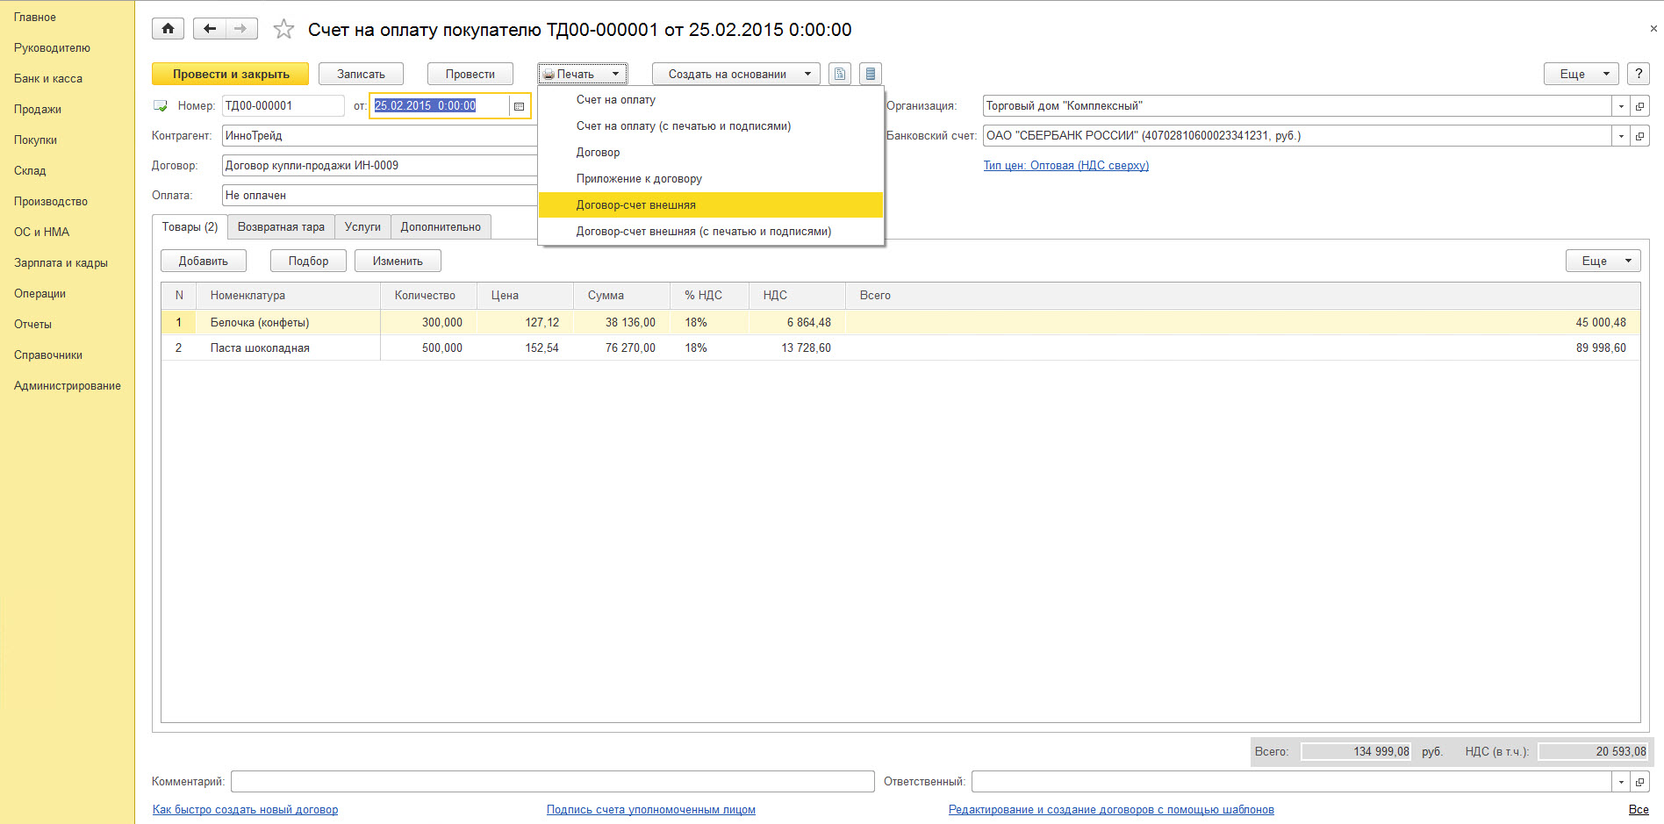Switch to the Услуги tab
Screen dimensions: 1664x824
click(362, 227)
